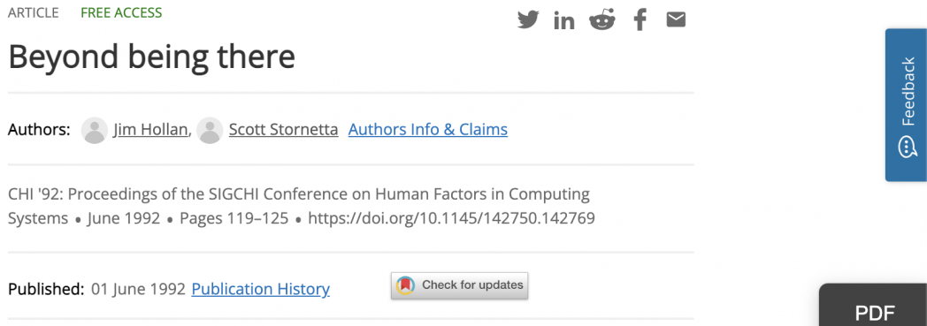Screen dimensions: 927x326
Task: Click Jim Hollan's avatar image
Action: tap(94, 130)
